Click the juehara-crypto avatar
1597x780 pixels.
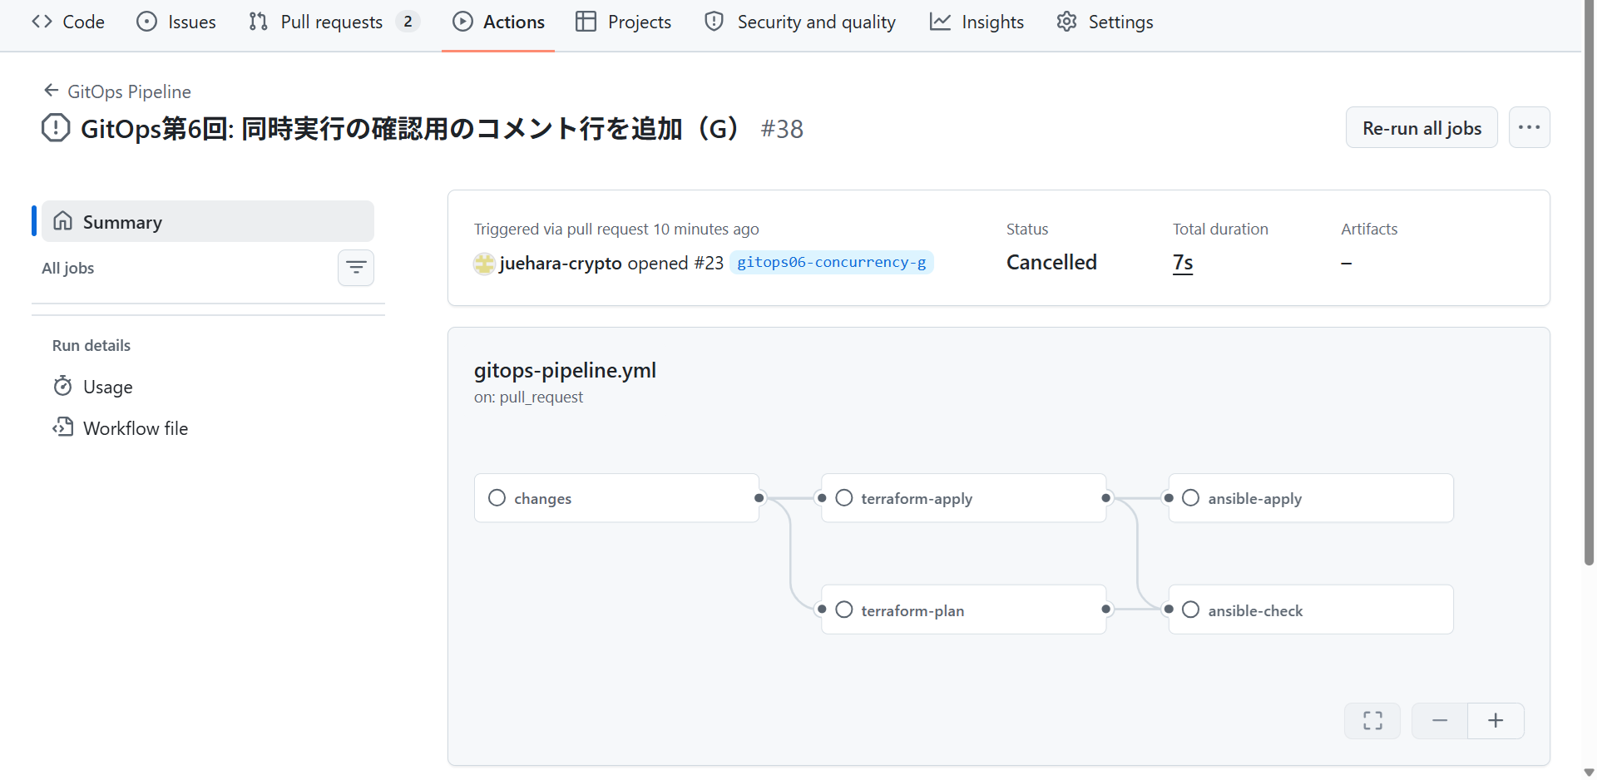click(484, 264)
